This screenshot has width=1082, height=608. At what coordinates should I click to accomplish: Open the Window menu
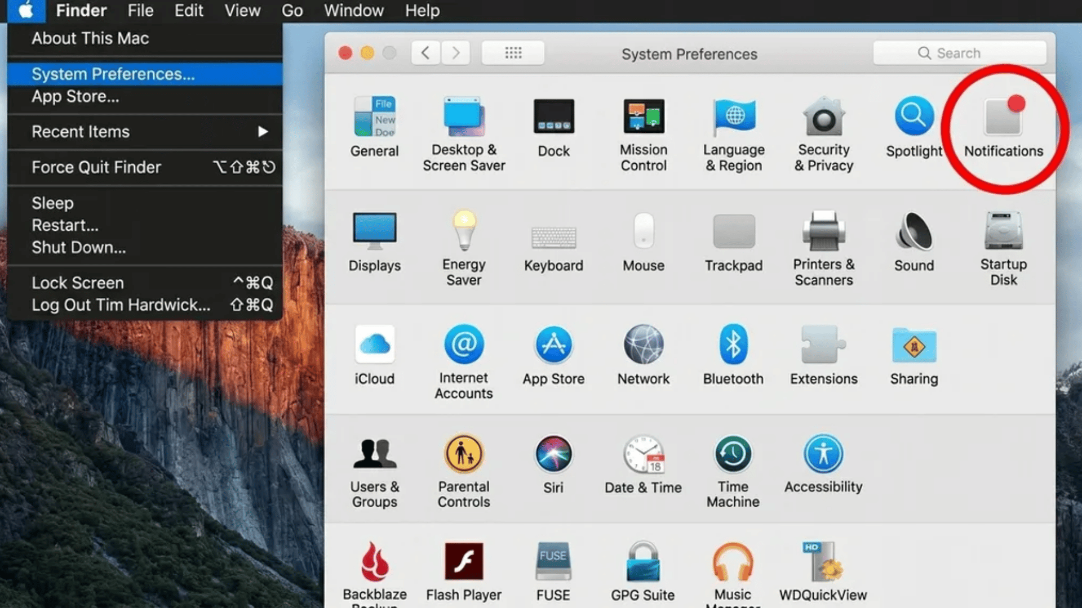[354, 11]
